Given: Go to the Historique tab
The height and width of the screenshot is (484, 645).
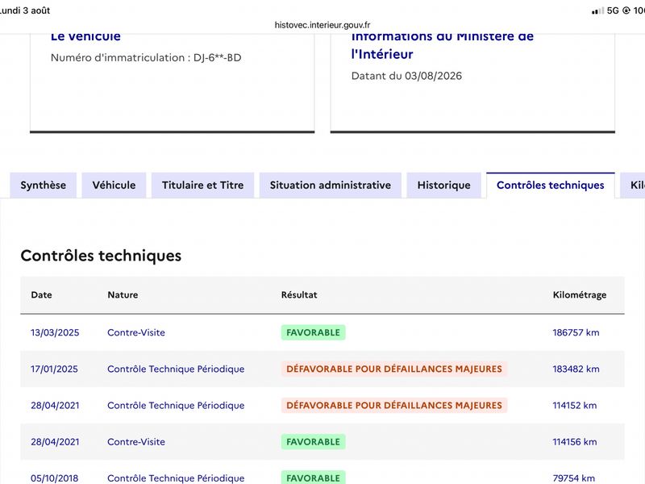Looking at the screenshot, I should [444, 186].
